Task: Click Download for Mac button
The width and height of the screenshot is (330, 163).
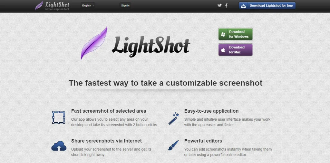Action: pos(235,50)
